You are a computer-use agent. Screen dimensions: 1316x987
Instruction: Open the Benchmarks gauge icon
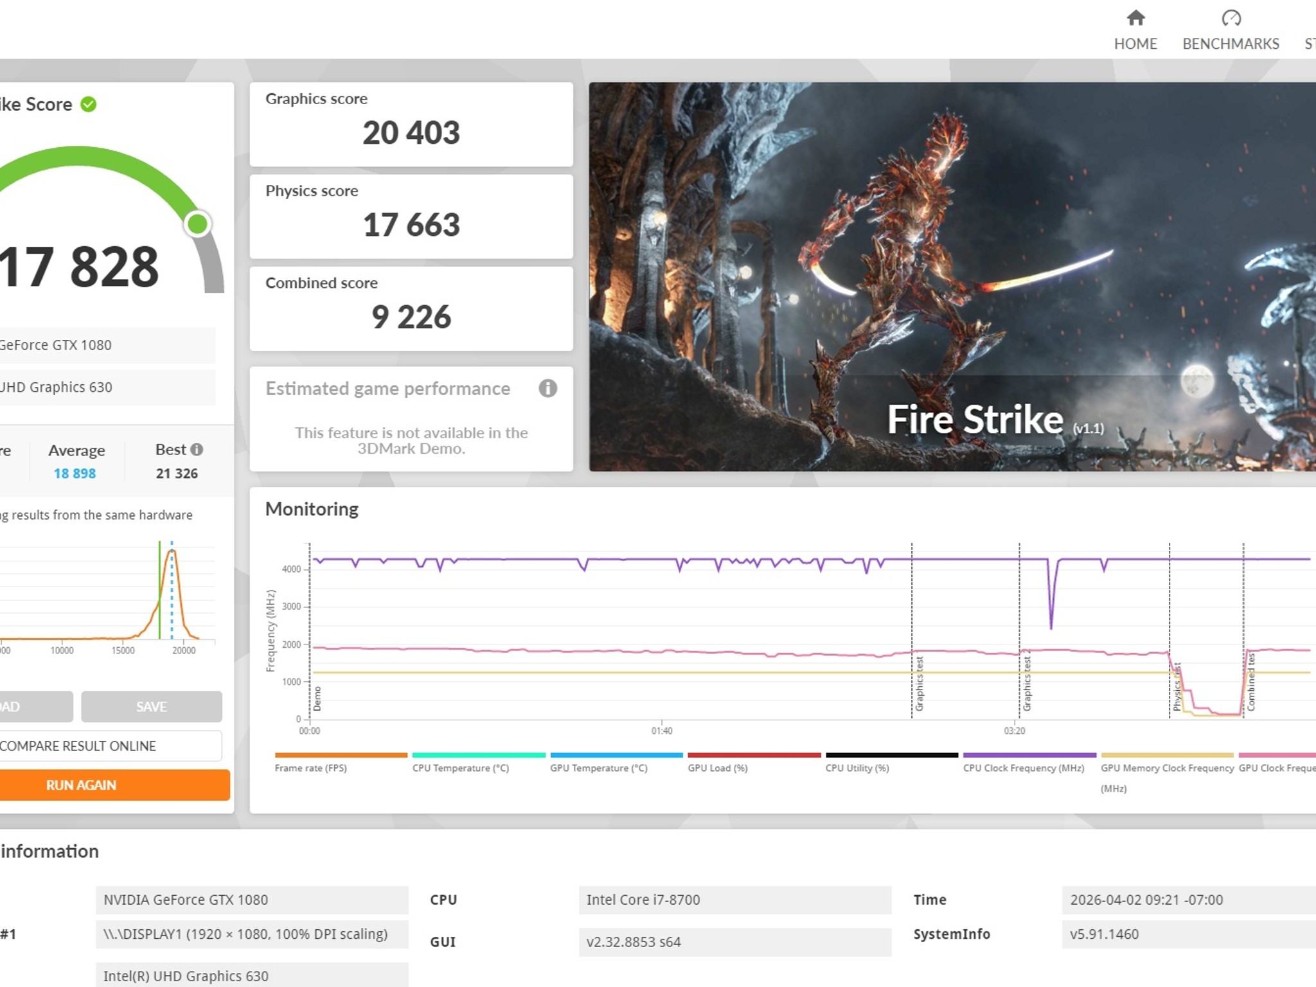[1231, 17]
